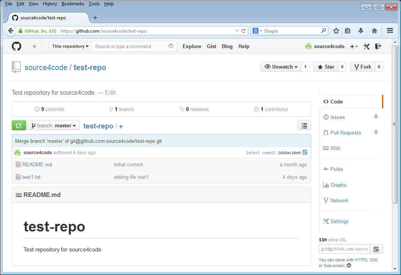
Task: Open the Edit menu
Action: pos(20,4)
